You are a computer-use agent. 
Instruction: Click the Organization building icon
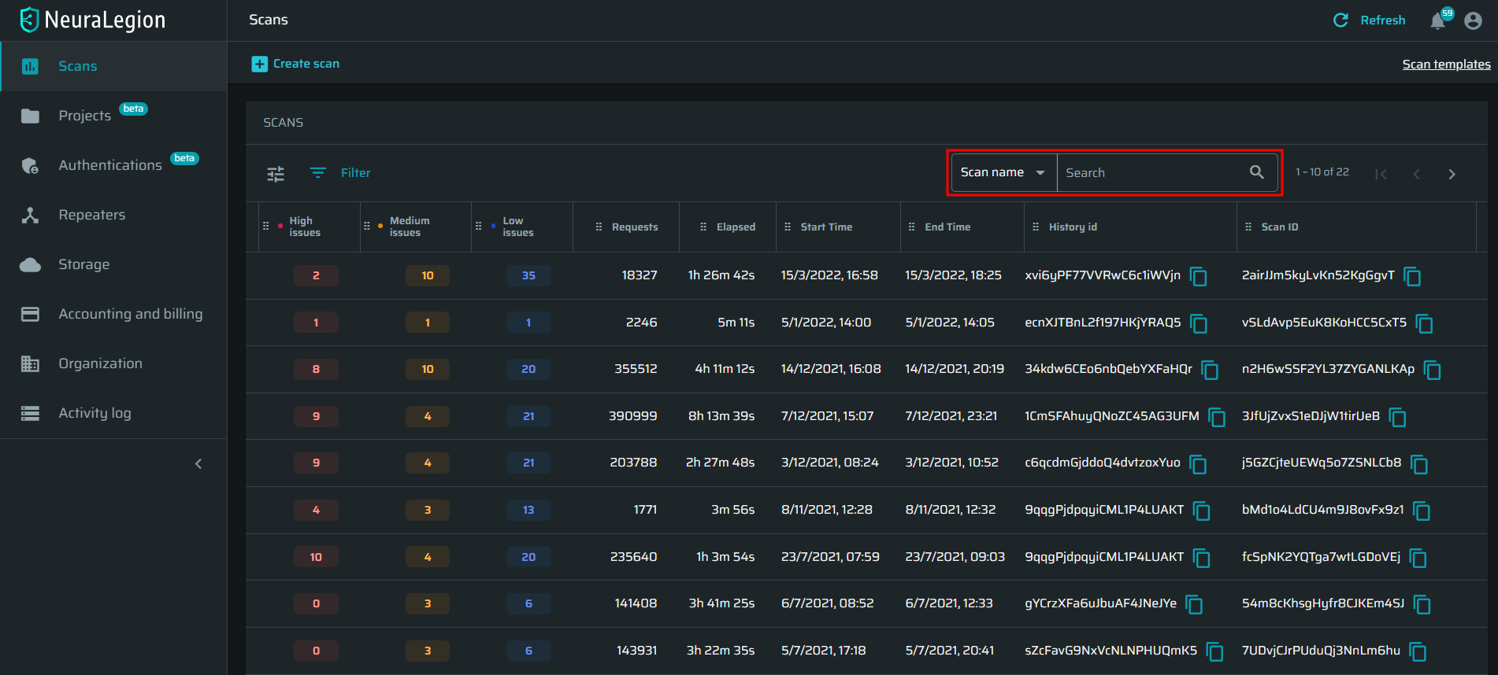pos(30,363)
